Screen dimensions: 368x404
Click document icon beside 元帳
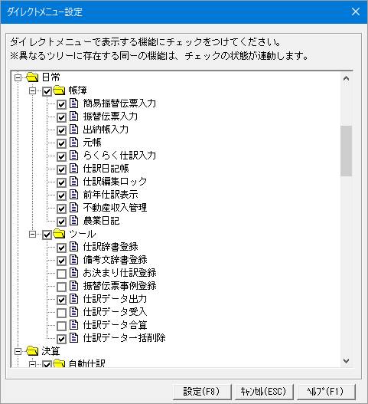73,143
